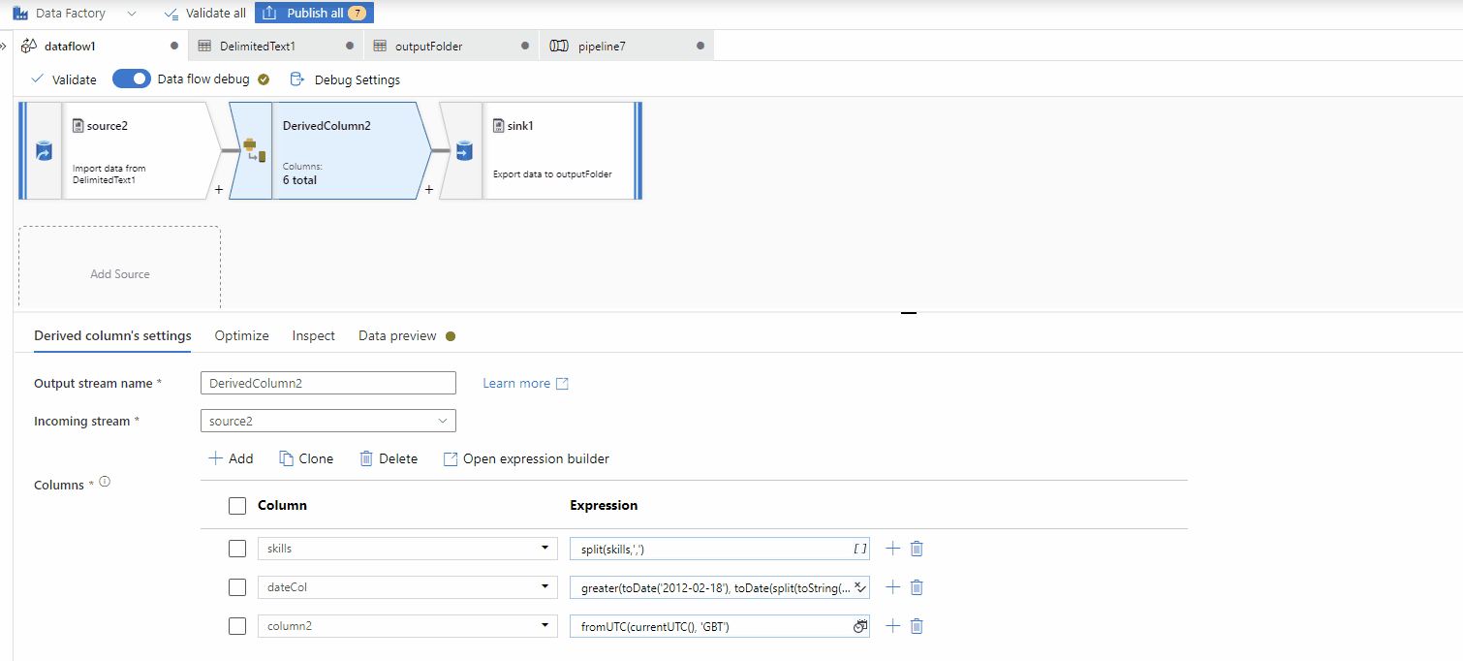Screen dimensions: 1463x661
Task: Click the panel resize handle bar
Action: tap(909, 313)
